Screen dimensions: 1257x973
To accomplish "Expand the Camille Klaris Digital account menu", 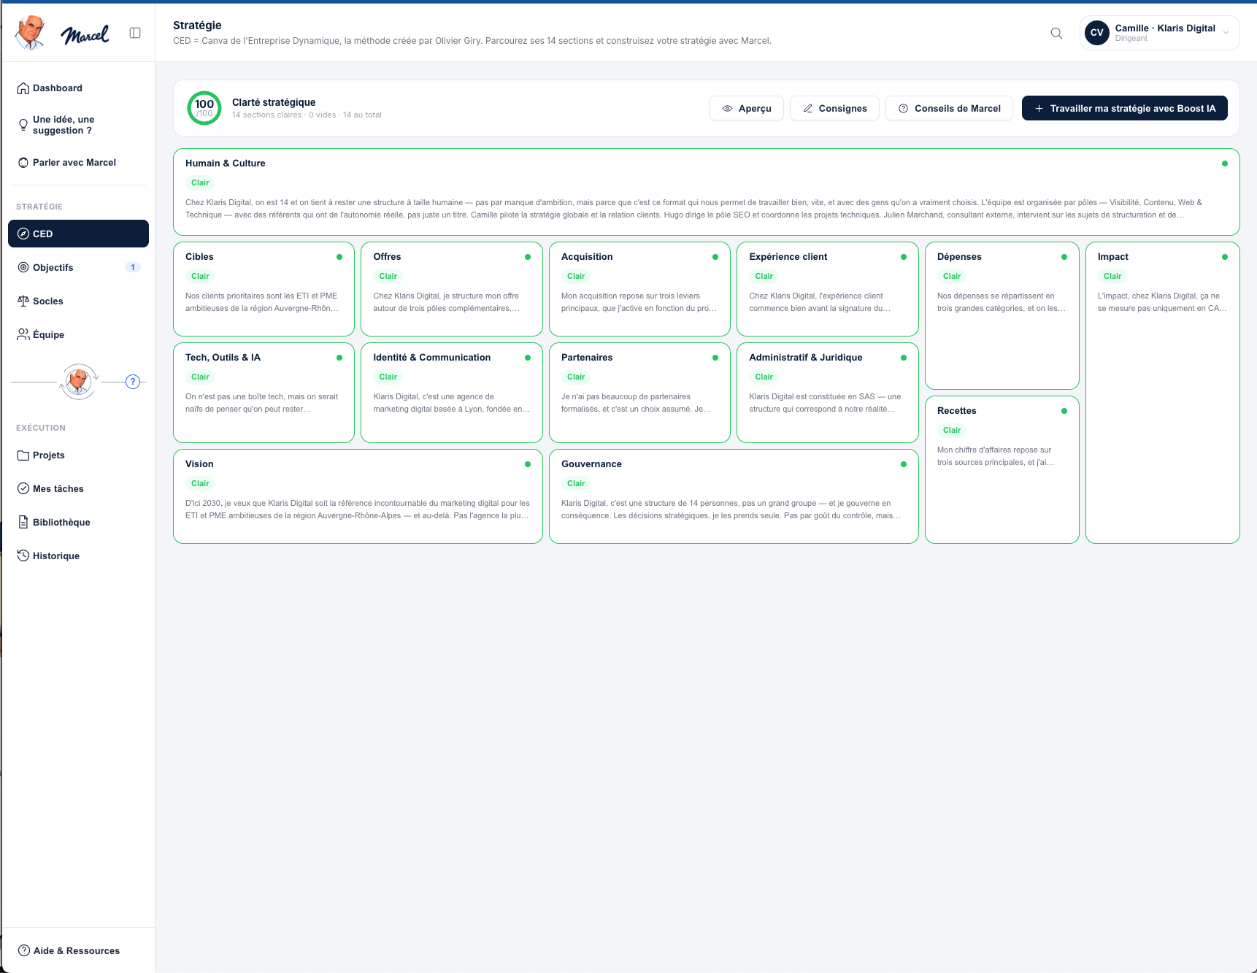I will click(x=1159, y=33).
